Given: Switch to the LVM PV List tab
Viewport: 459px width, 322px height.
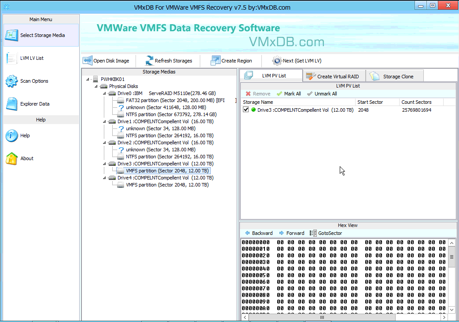Looking at the screenshot, I should 272,76.
